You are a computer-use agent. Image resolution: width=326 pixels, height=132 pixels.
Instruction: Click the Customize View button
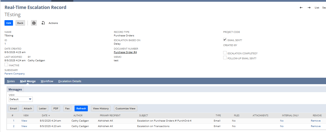125,109
